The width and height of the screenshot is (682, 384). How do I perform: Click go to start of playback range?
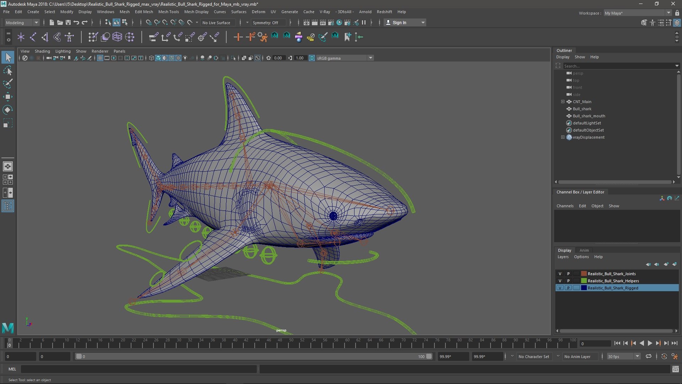617,343
